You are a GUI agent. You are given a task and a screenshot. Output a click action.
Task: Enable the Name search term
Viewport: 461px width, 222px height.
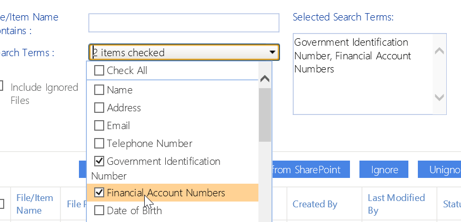99,90
